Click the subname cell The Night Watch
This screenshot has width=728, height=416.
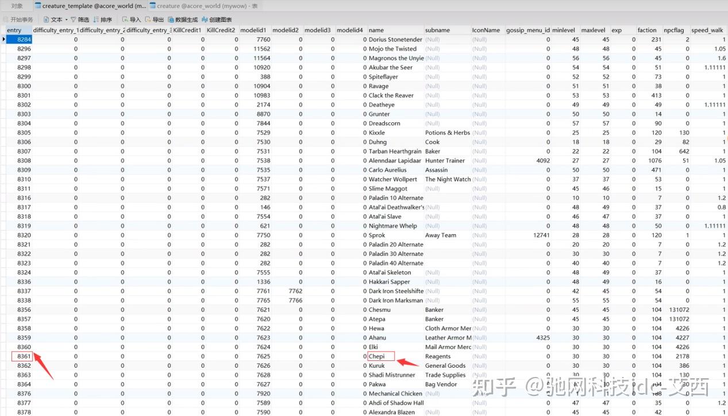point(448,179)
